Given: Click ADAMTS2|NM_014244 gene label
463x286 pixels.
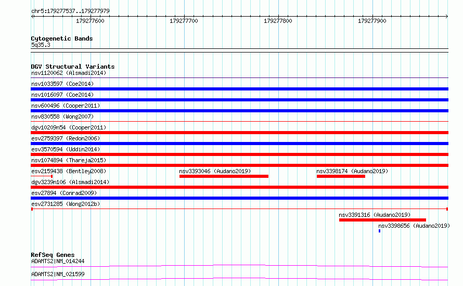Looking at the screenshot, I should point(58,261).
